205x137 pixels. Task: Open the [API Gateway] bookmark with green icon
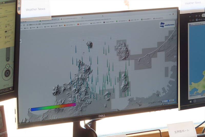click(121, 21)
